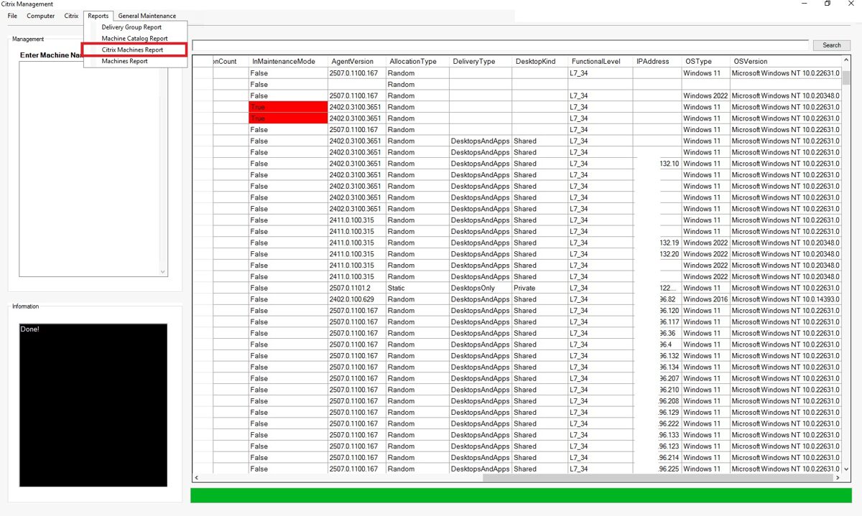
Task: Open the General Maintenance menu
Action: tap(147, 16)
